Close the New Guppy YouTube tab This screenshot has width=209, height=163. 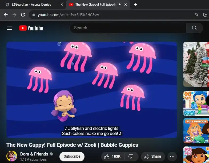point(125,5)
